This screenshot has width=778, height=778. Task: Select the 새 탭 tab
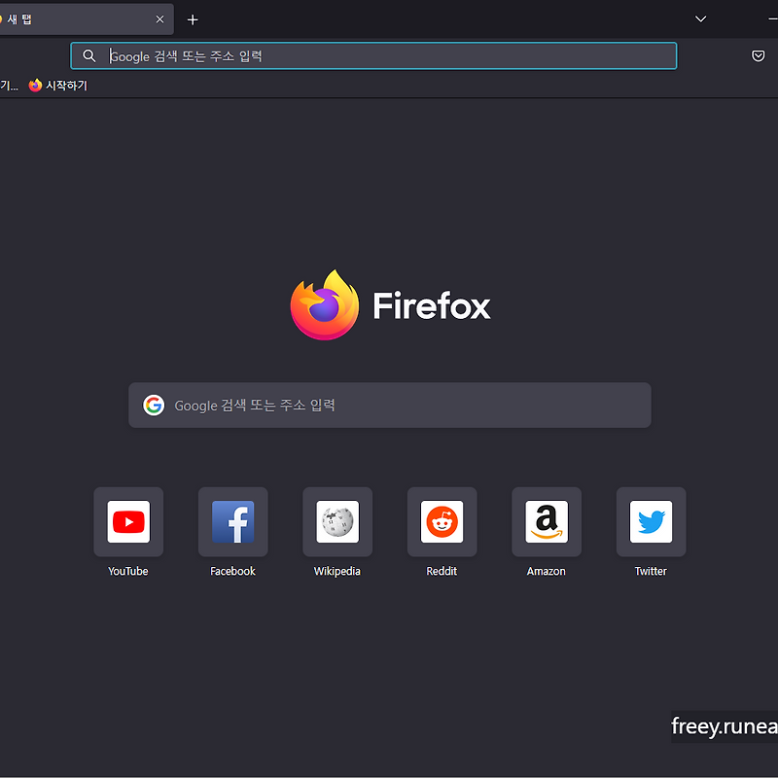tap(85, 19)
